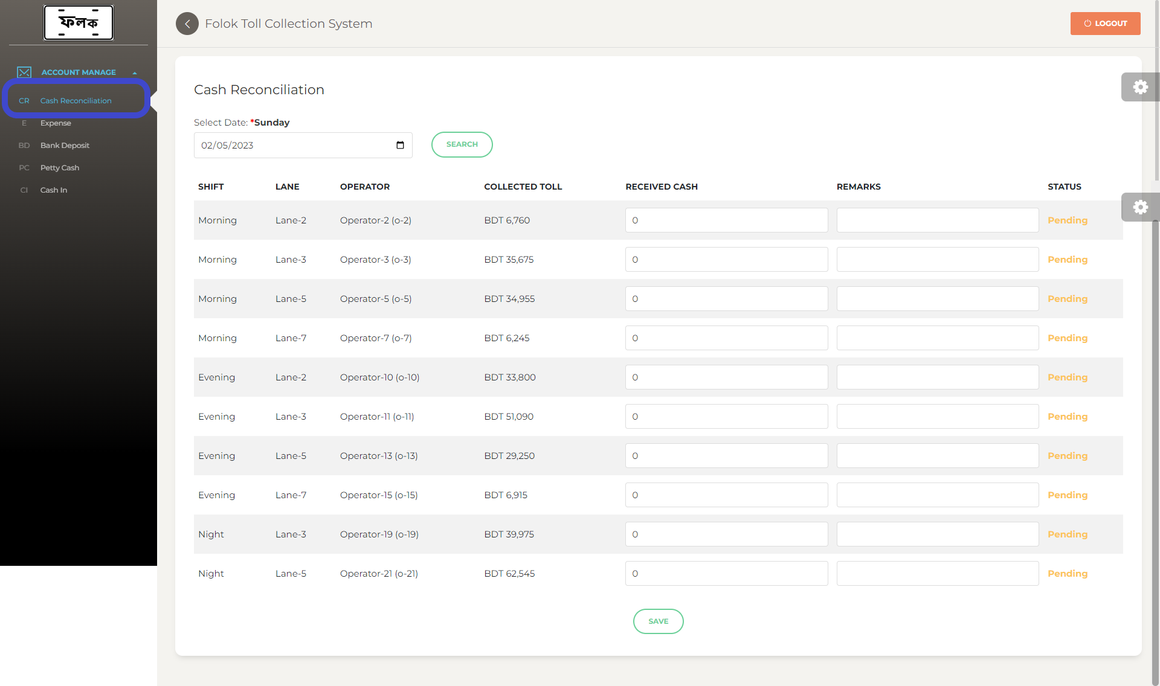Click the STATUS column header
This screenshot has height=686, width=1160.
(x=1065, y=187)
